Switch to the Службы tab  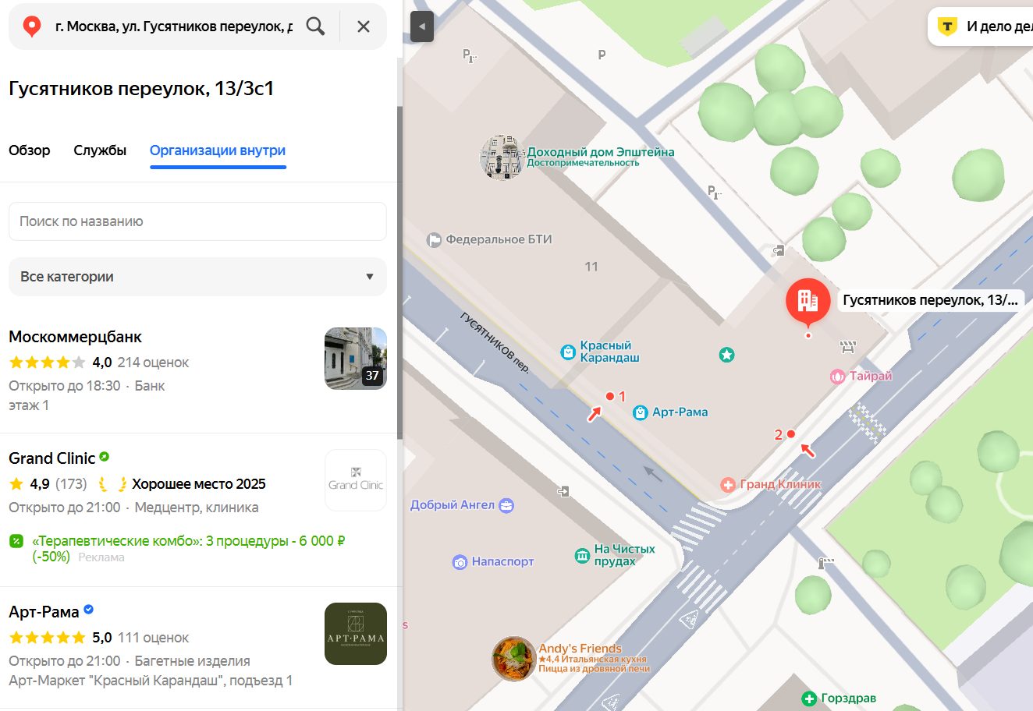pos(100,150)
